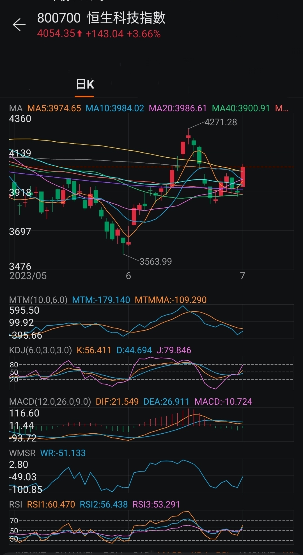The height and width of the screenshot is (555, 303).
Task: Tap the 11.44 MACD axis label
Action: [21, 425]
